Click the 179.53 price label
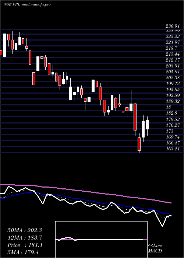This screenshot has height=258, width=184. point(173,119)
